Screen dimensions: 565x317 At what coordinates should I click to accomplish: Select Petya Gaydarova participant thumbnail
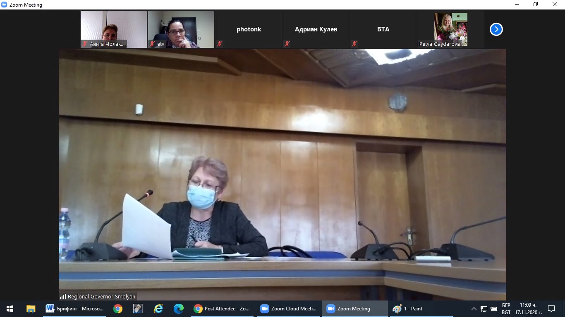(x=451, y=29)
